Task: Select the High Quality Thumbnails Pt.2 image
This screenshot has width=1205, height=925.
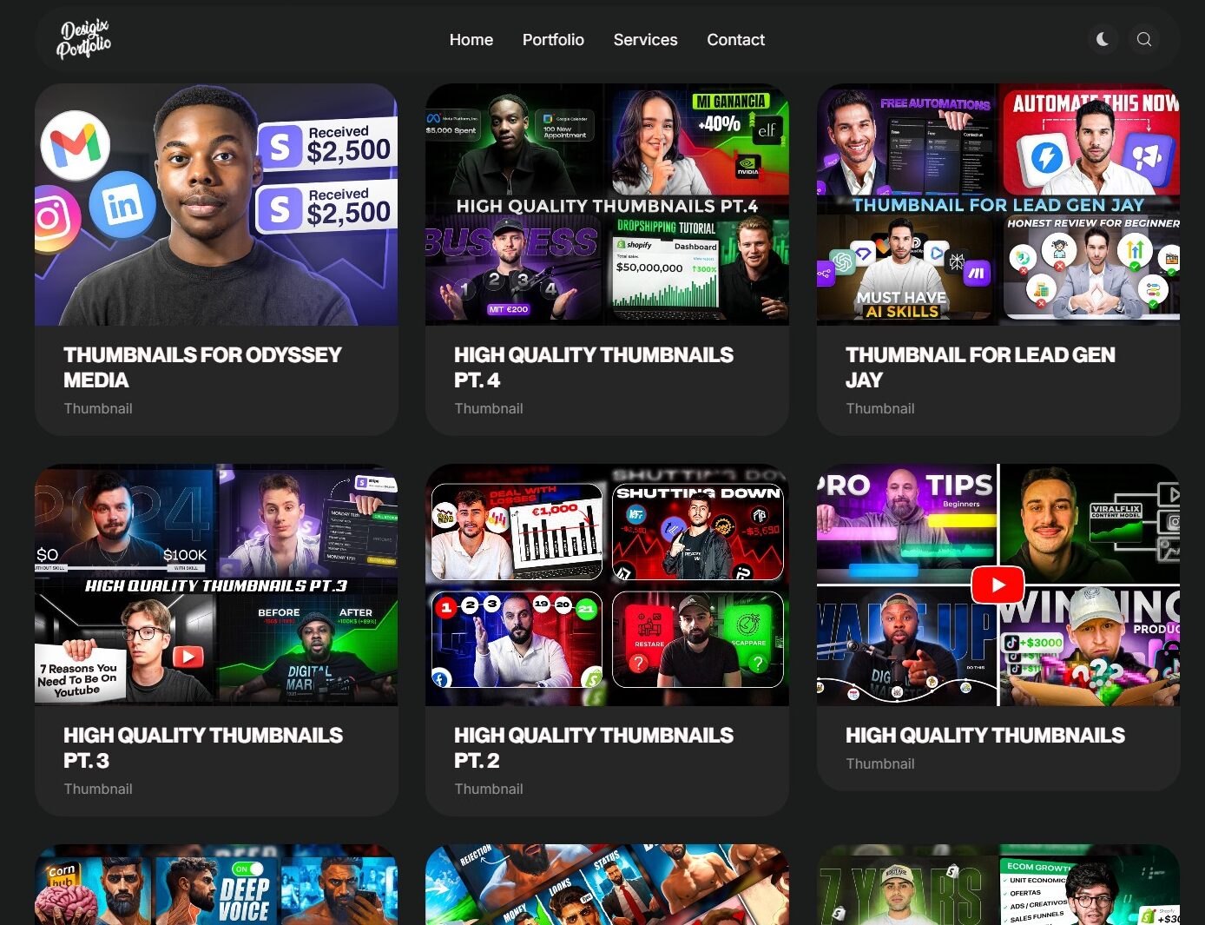Action: tap(607, 585)
